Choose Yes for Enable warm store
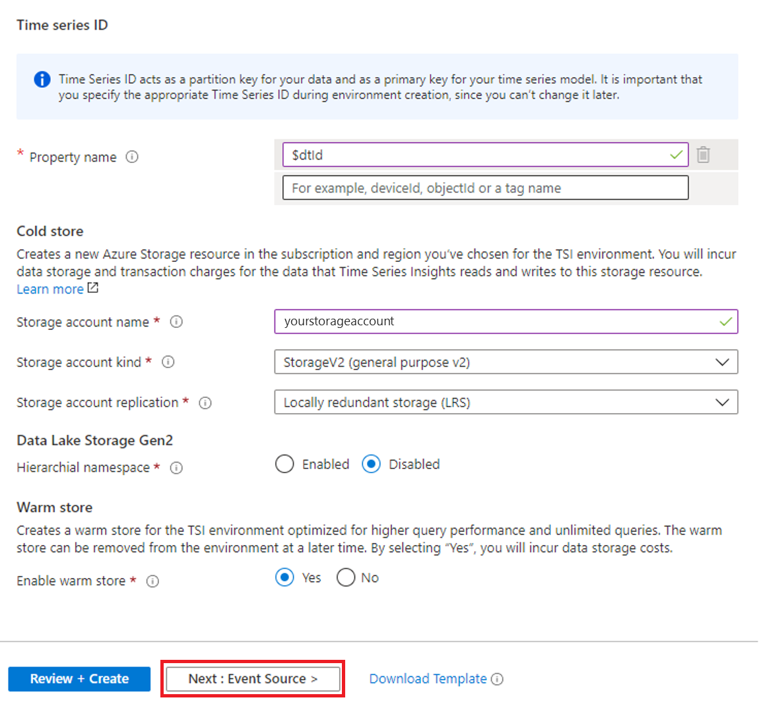The image size is (759, 708). pyautogui.click(x=284, y=577)
